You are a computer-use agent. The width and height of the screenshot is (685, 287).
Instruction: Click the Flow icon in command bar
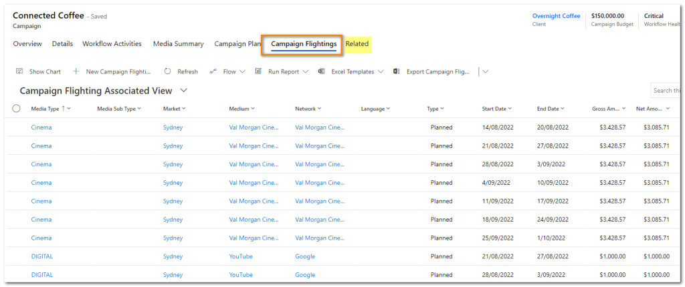click(x=213, y=71)
